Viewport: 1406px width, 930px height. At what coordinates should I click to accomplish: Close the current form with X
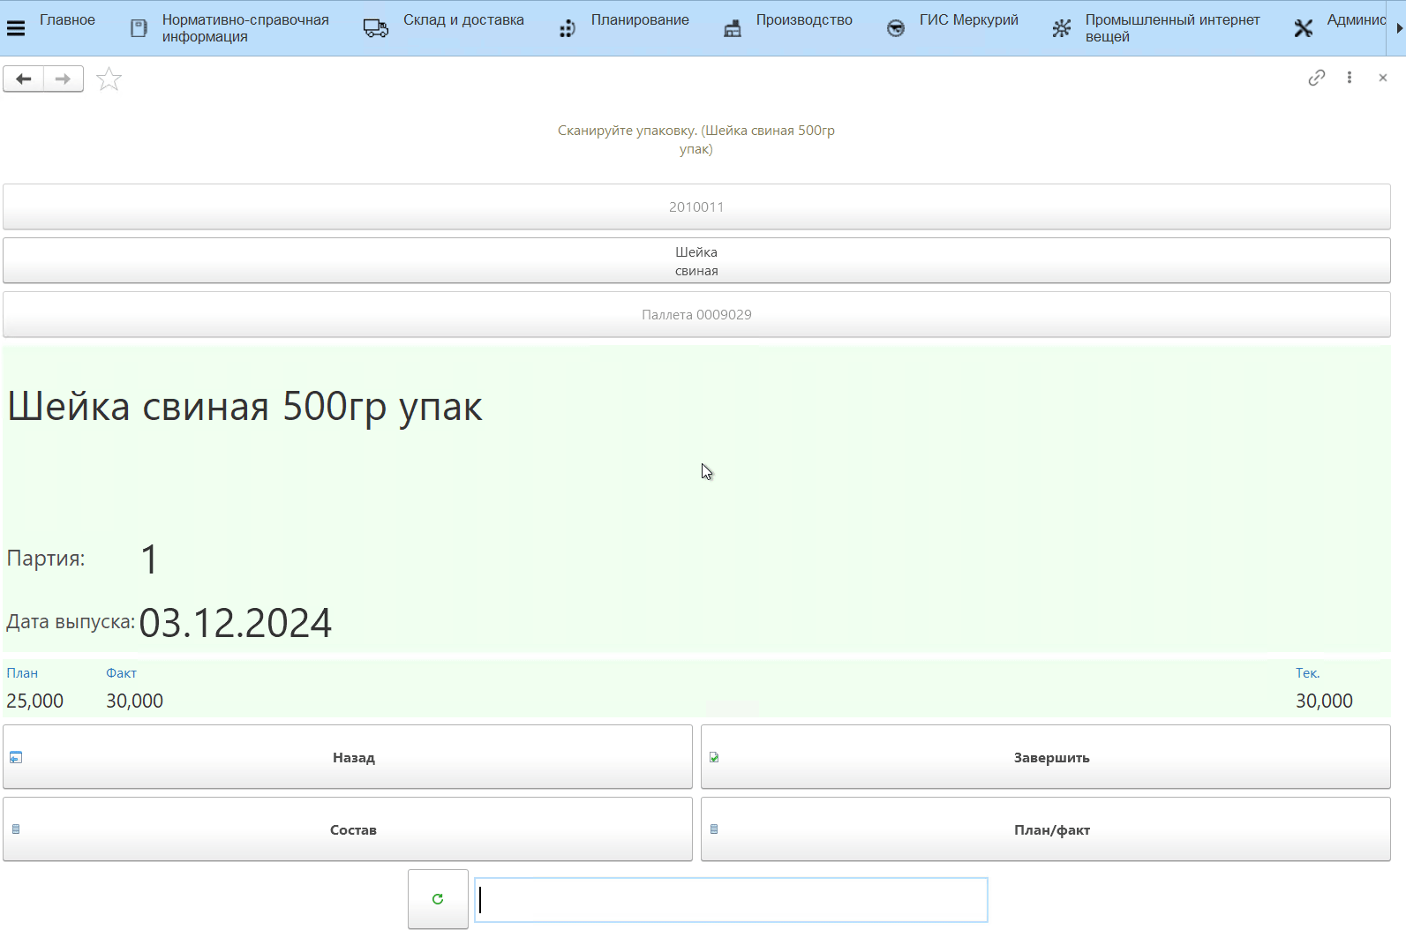click(x=1382, y=78)
